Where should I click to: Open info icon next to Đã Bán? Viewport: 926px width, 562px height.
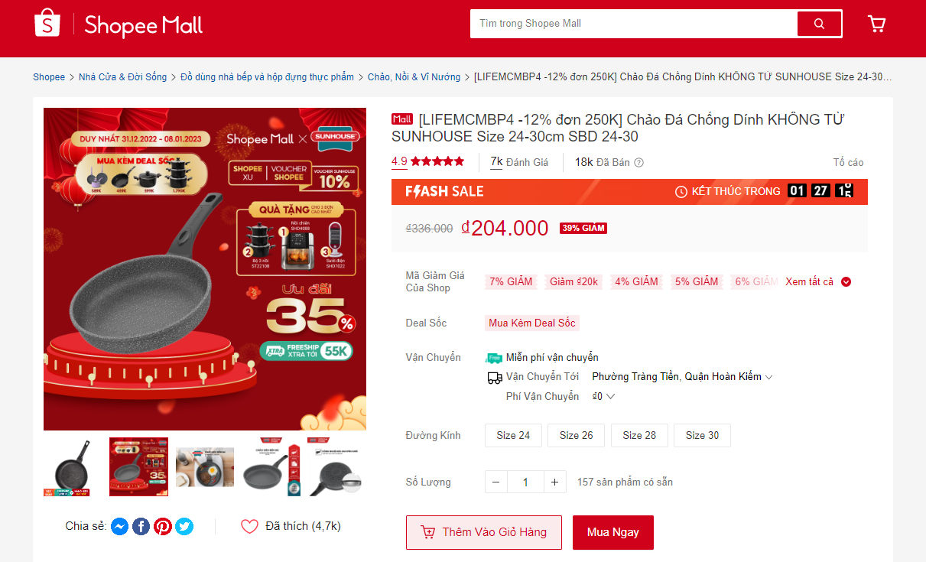pos(638,162)
